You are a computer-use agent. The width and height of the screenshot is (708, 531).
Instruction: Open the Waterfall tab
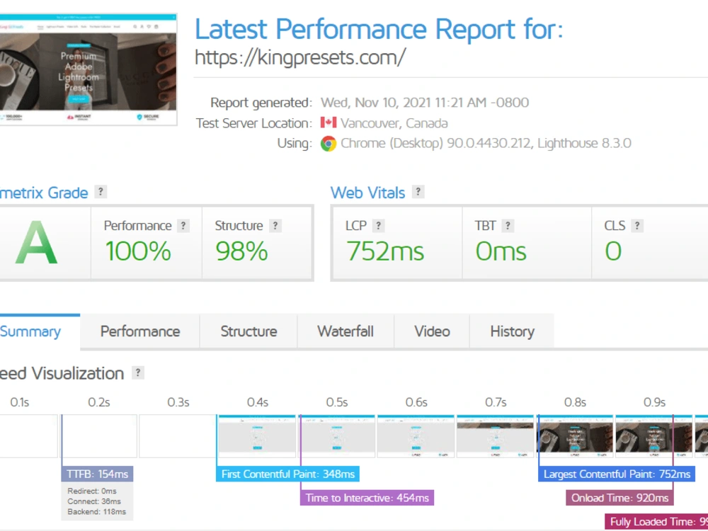346,331
